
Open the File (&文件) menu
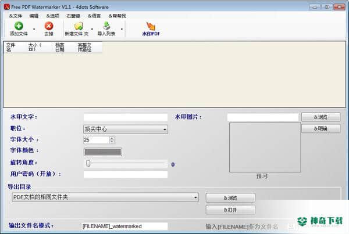[16, 16]
